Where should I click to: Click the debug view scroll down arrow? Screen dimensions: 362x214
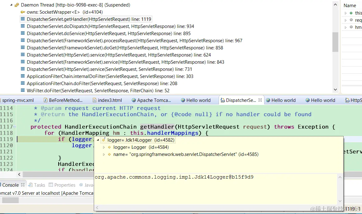point(336,89)
